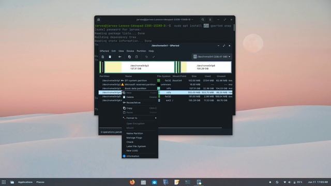The height and width of the screenshot is (186, 331).
Task: Select the /dev/nvme0n1p1 EFI system partition row
Action: [165, 81]
